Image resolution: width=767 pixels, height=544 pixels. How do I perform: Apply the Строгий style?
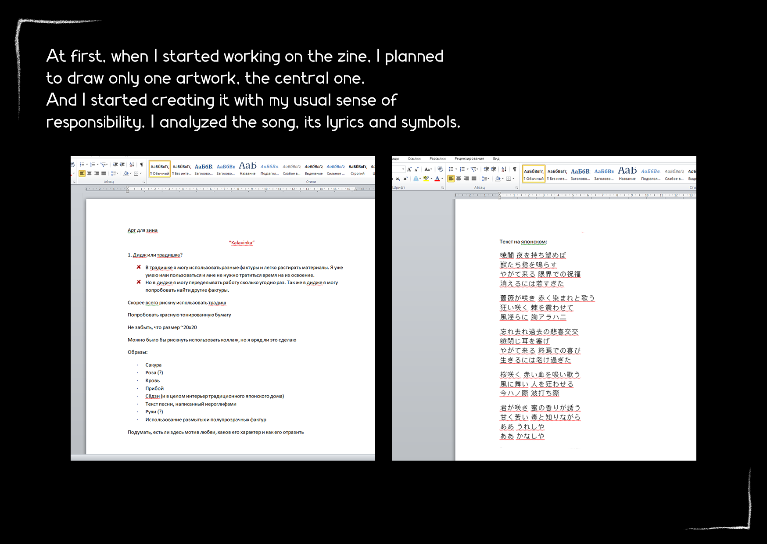358,169
